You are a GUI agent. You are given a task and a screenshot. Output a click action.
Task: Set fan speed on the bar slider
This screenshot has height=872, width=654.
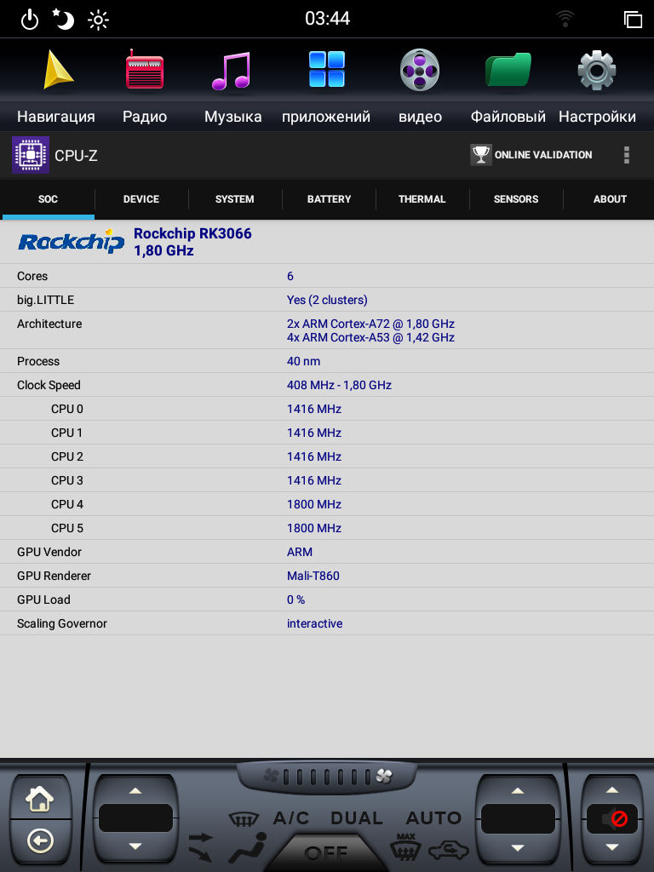327,776
